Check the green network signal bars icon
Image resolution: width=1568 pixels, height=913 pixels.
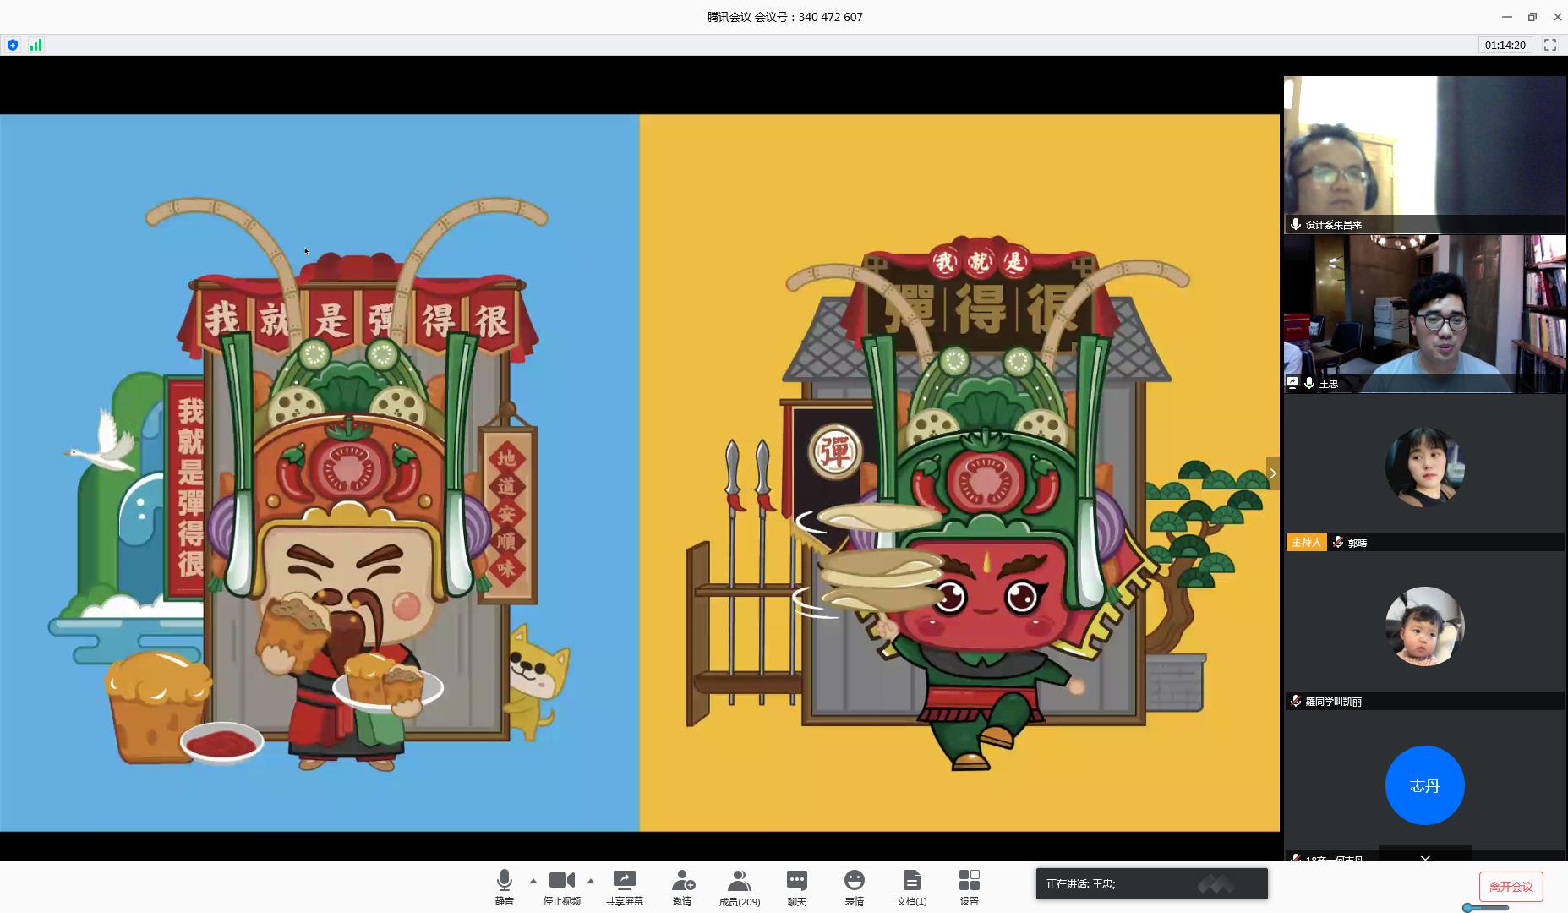[x=36, y=45]
